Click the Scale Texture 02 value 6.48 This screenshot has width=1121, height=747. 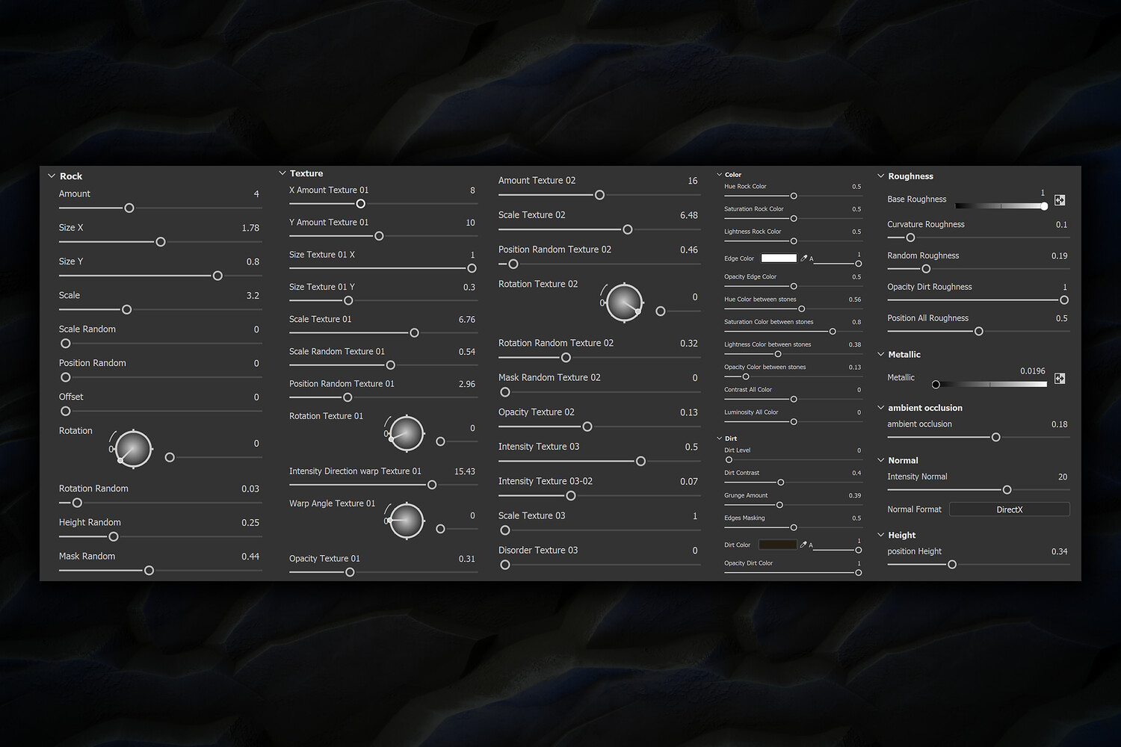[689, 215]
